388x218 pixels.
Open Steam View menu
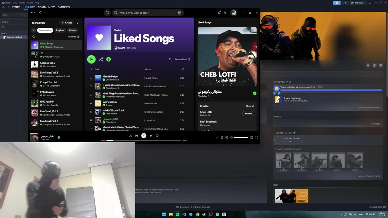pyautogui.click(x=15, y=3)
